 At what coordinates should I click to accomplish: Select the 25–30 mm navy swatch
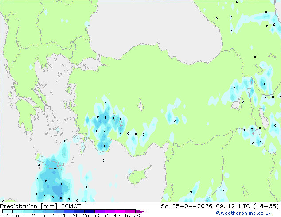click(x=90, y=211)
